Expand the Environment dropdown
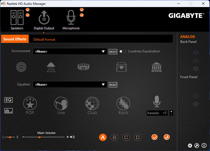The width and height of the screenshot is (210, 151). tap(103, 52)
